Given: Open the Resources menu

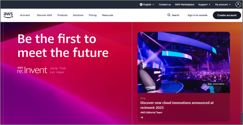Looking at the screenshot, I should coord(108,15).
